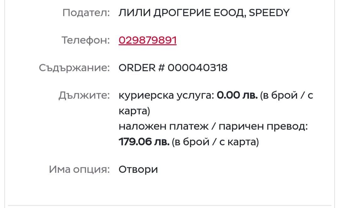The image size is (339, 208).
Task: Click the Дължите field label
Action: [84, 95]
